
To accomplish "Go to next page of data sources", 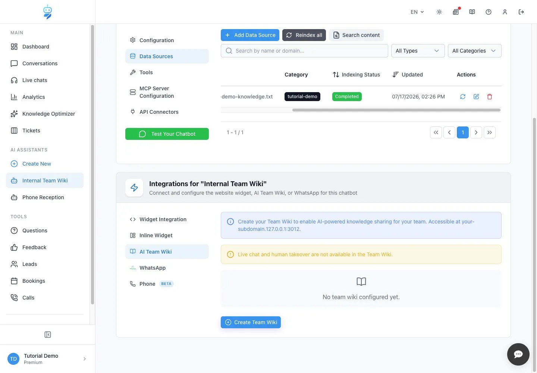I will (476, 132).
